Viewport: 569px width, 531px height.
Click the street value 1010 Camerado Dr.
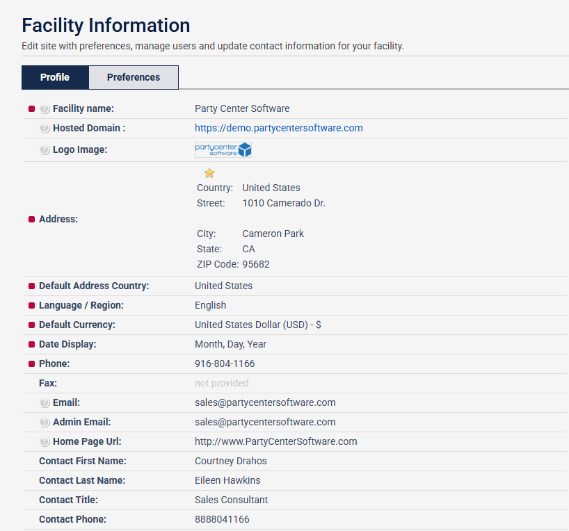[284, 203]
